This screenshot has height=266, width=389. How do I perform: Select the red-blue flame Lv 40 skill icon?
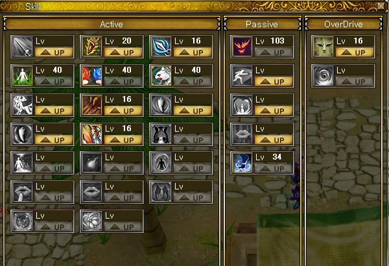[92, 76]
